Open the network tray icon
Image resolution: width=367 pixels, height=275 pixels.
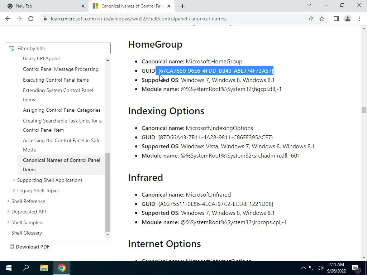click(x=312, y=268)
